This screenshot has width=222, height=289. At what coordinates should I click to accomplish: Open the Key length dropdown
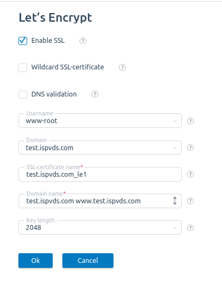[x=100, y=227]
